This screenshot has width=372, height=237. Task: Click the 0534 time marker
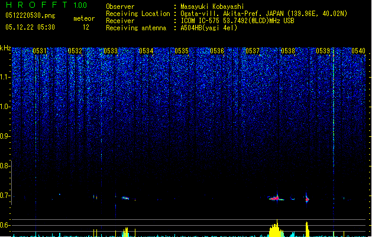[x=146, y=51]
